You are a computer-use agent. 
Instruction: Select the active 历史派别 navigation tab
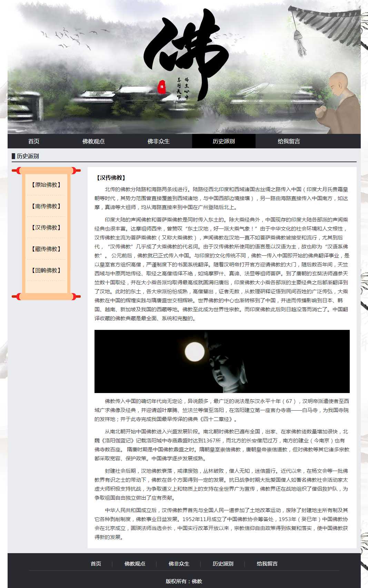(x=223, y=141)
